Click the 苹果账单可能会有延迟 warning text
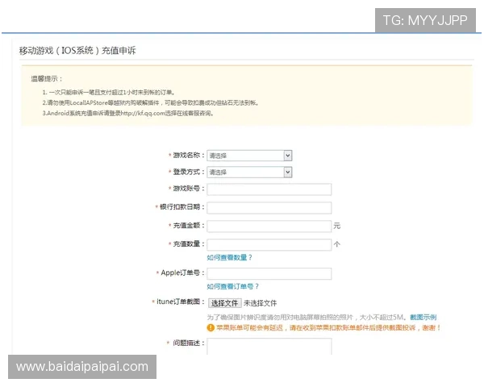Viewport: 484px width, 387px height. click(x=328, y=328)
